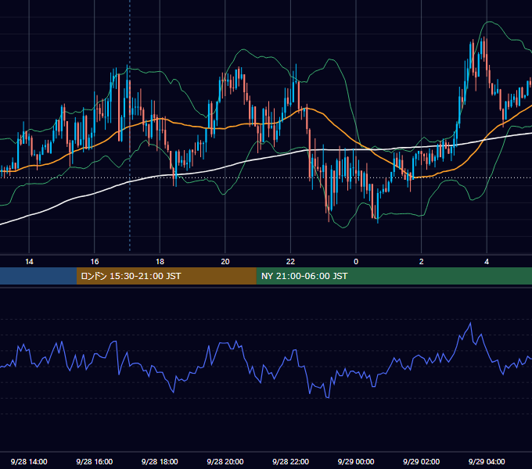This screenshot has height=469, width=532.
Task: Click the lowest candle wick after hour 0
Action: pos(378,221)
